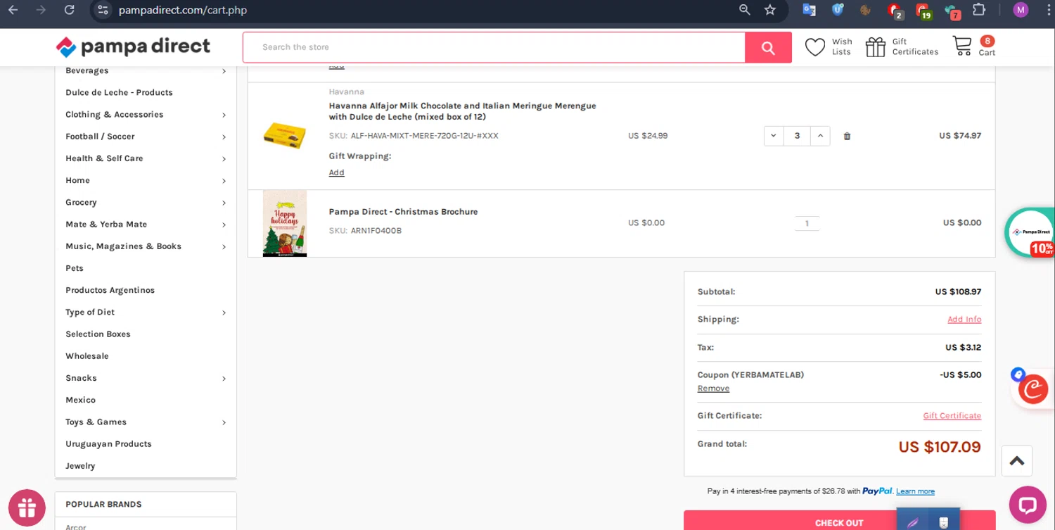Image resolution: width=1055 pixels, height=530 pixels.
Task: Click the blue shield extension icon
Action: pos(838,10)
